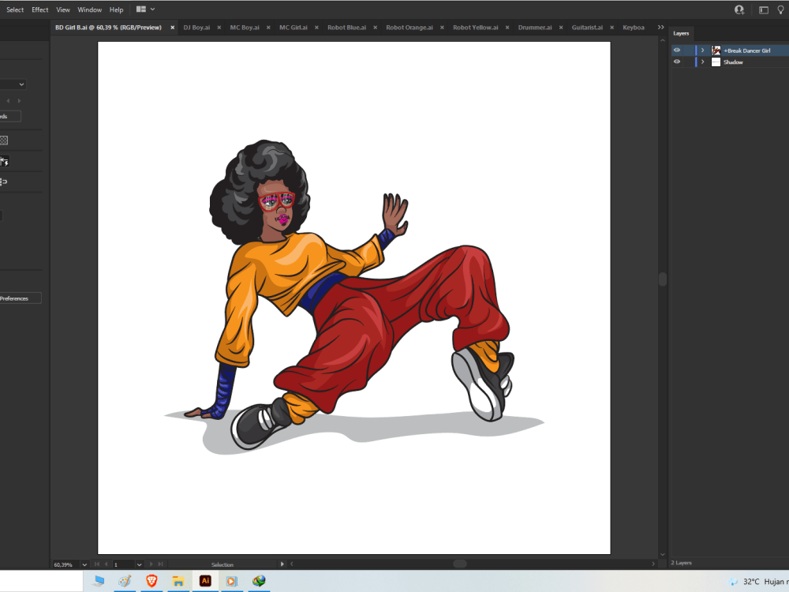Click the vertical scrollbar up arrow
This screenshot has width=789, height=592.
point(663,40)
